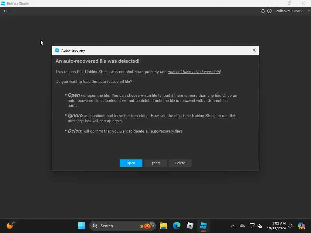Click 'Do you want to load the auto-recovered file?'

pyautogui.click(x=94, y=81)
